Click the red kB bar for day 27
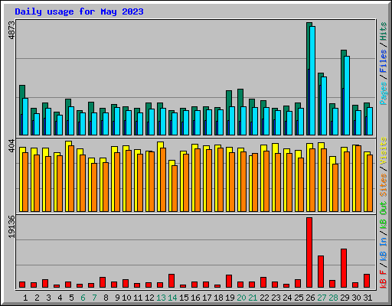The height and width of the screenshot is (306, 392). pyautogui.click(x=321, y=272)
